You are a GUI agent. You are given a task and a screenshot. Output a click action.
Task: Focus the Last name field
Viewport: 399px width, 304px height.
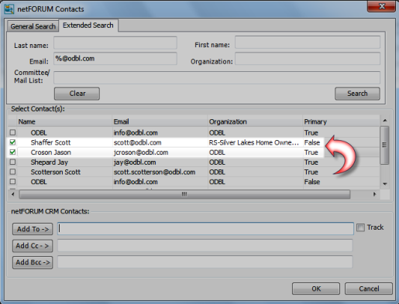115,43
